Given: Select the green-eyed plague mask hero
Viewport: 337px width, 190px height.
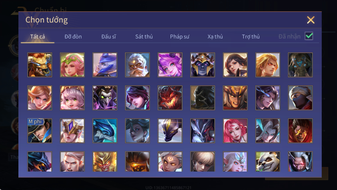Looking at the screenshot, I should [x=105, y=98].
